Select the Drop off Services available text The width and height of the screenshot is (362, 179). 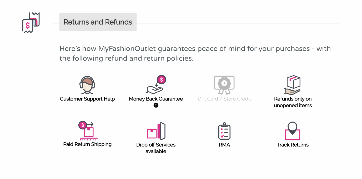coord(156,148)
